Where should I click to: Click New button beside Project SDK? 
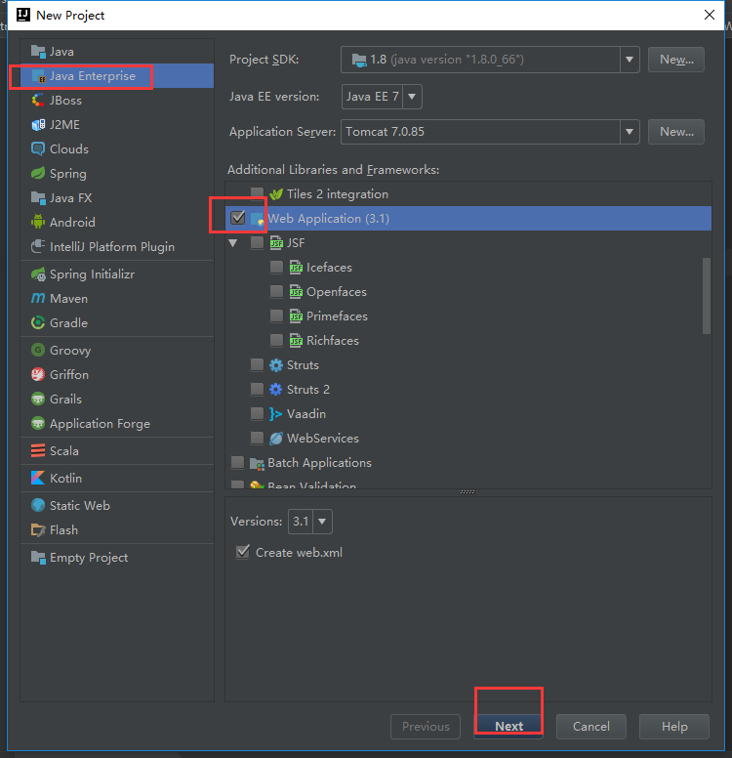point(676,60)
